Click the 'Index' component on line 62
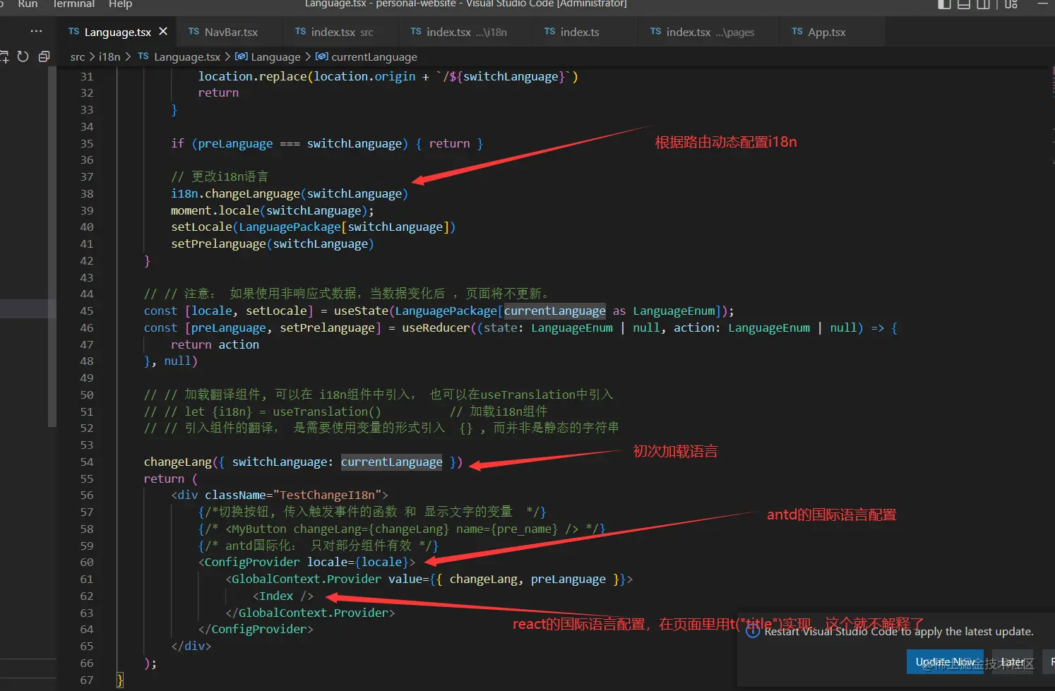The width and height of the screenshot is (1055, 691). pyautogui.click(x=276, y=596)
